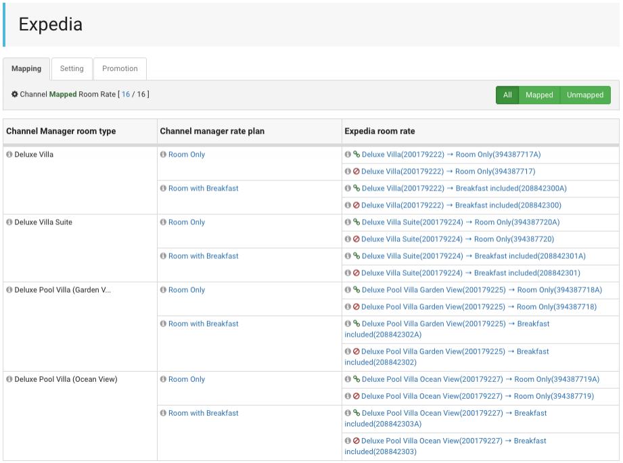Filter list to Unmapped room rates
This screenshot has height=463, width=623.
pyautogui.click(x=584, y=95)
